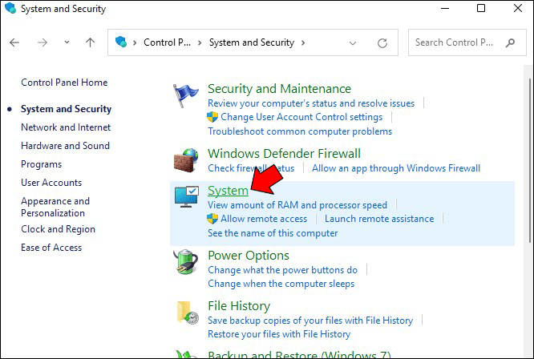
Task: Click Troubleshoot common computer problems
Action: 300,131
